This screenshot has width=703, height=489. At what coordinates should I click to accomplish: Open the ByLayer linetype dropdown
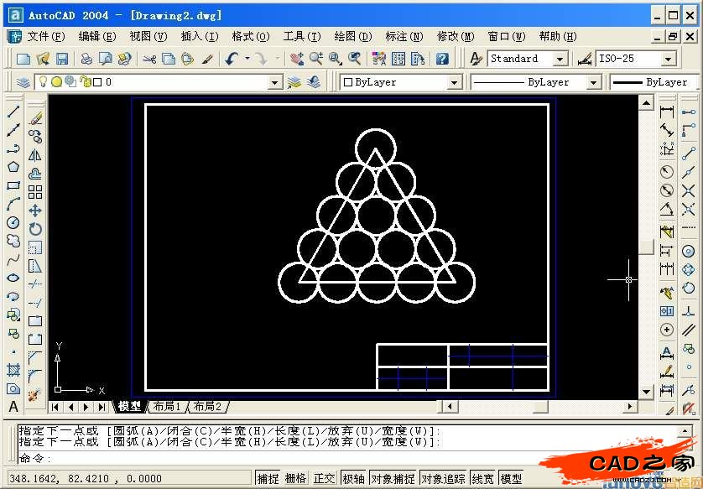click(x=593, y=82)
